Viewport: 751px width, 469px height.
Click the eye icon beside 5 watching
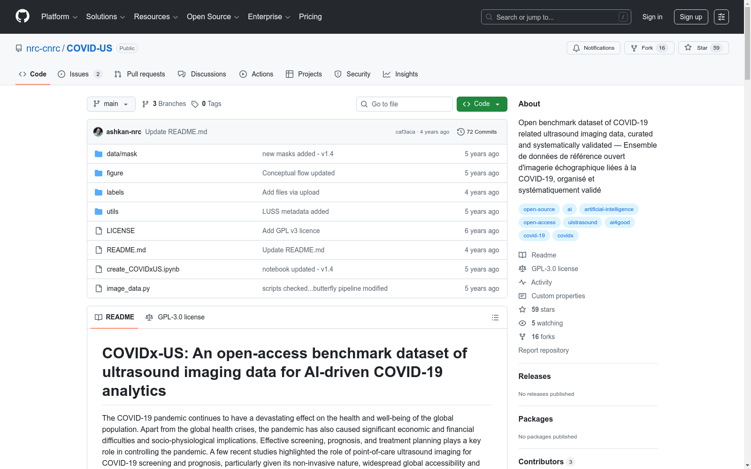click(522, 323)
